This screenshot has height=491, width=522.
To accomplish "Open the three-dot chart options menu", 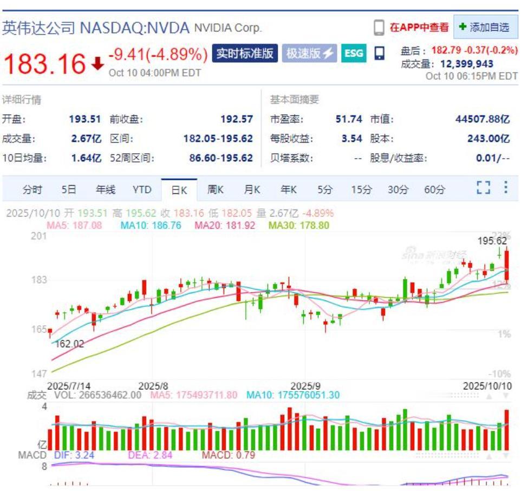I will 506,187.
